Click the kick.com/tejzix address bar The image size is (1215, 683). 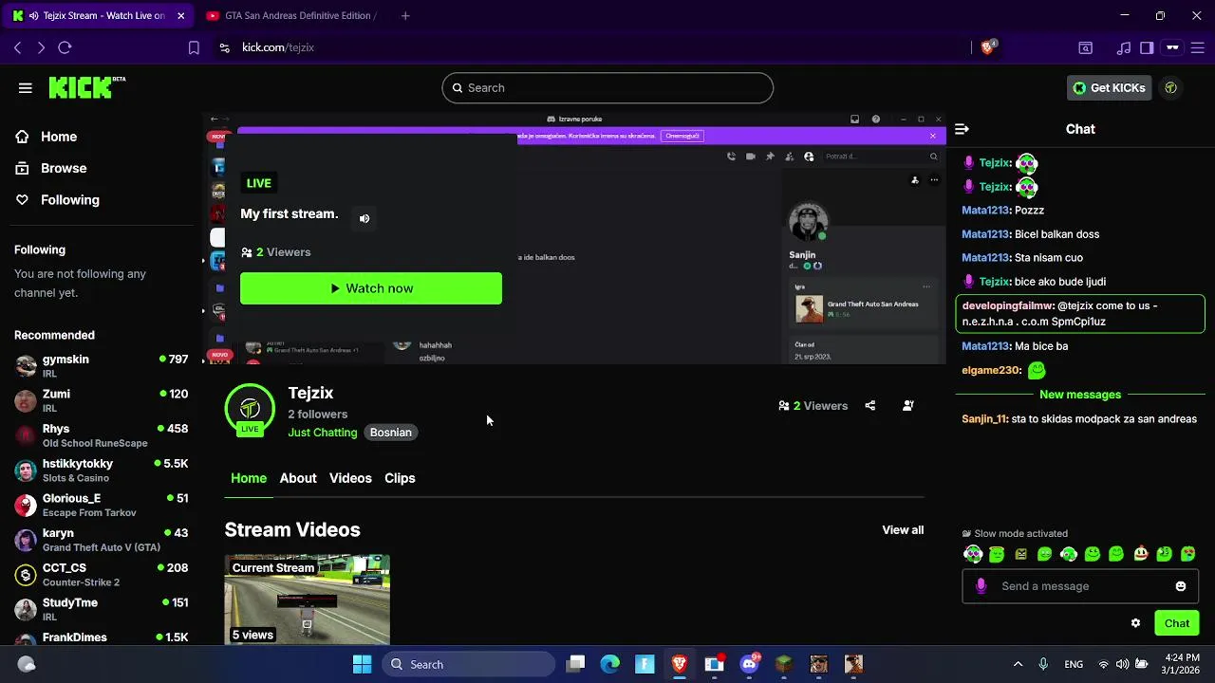(x=277, y=47)
